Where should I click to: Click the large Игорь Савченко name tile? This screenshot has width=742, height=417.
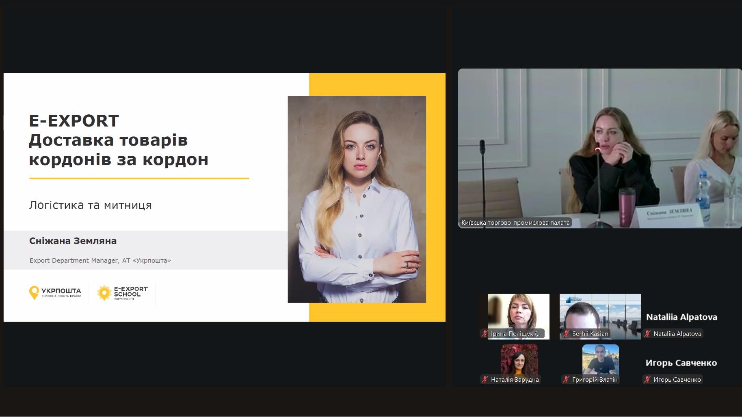pos(681,363)
